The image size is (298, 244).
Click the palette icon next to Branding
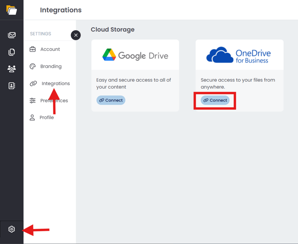pos(32,66)
